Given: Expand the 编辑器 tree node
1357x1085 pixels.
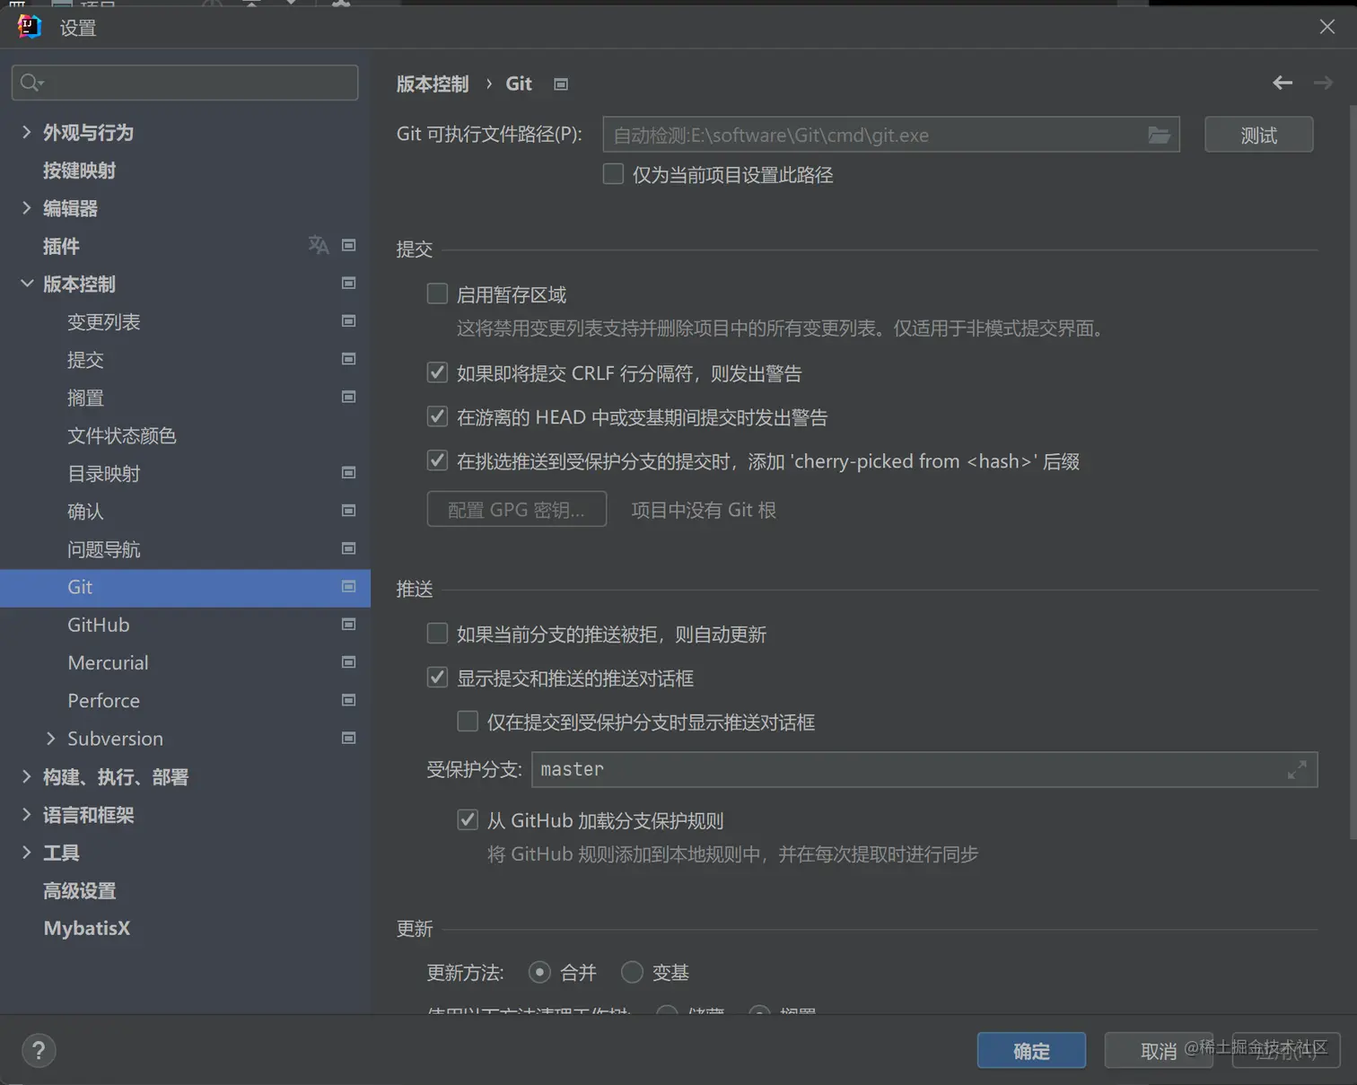Looking at the screenshot, I should click(x=26, y=208).
